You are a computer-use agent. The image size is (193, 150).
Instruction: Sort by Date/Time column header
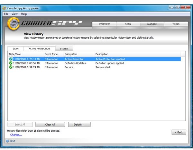[x=25, y=54]
